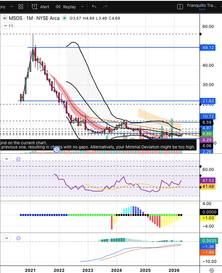Click the 2024 time axis label
The image size is (222, 273).
[117, 270]
